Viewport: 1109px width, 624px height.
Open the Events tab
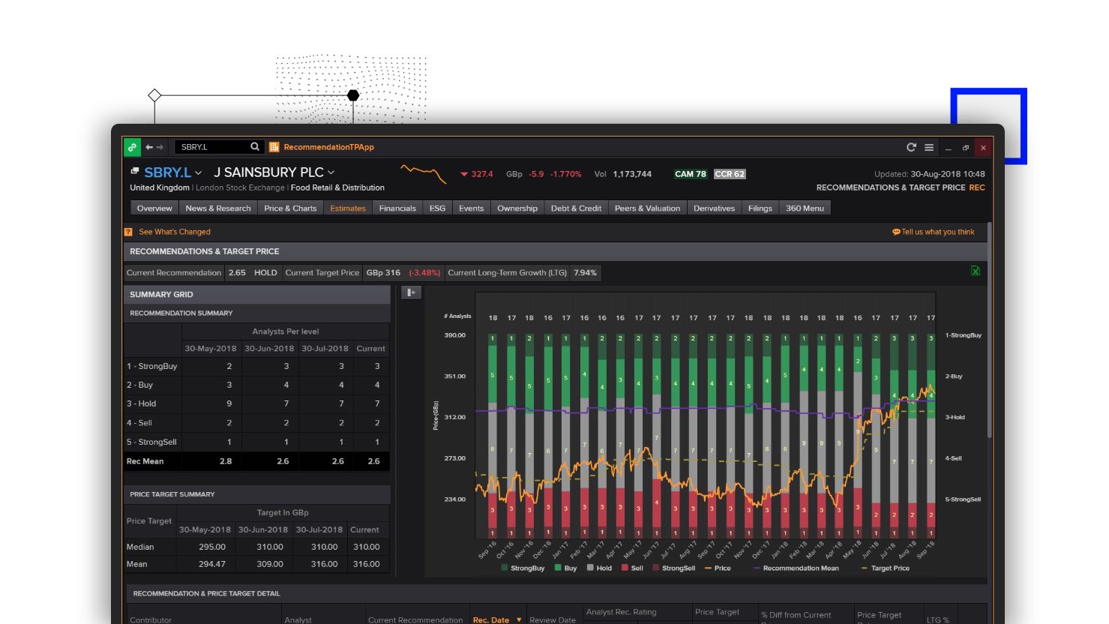coord(471,208)
